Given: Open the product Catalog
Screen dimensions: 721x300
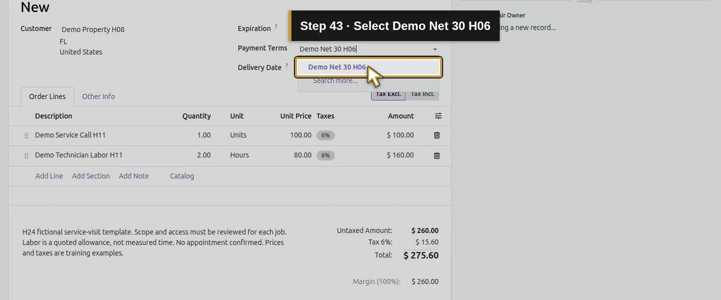Looking at the screenshot, I should [182, 176].
